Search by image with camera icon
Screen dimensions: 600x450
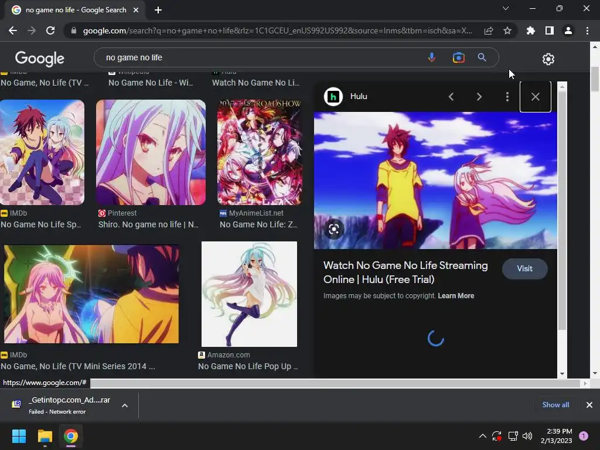click(x=458, y=57)
